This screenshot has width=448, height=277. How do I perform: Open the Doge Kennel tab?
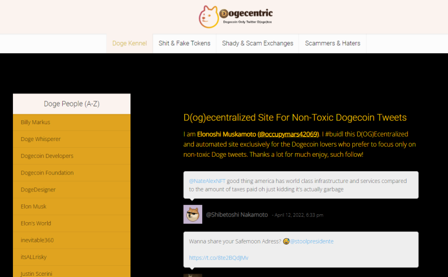tap(129, 44)
